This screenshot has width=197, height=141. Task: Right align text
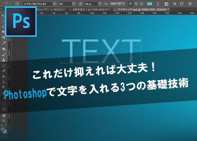tap(141, 4)
